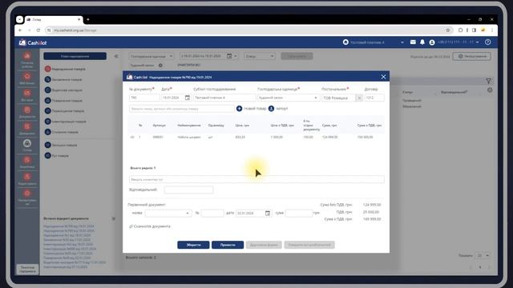Expand the user phone number menu arrow

point(478,42)
